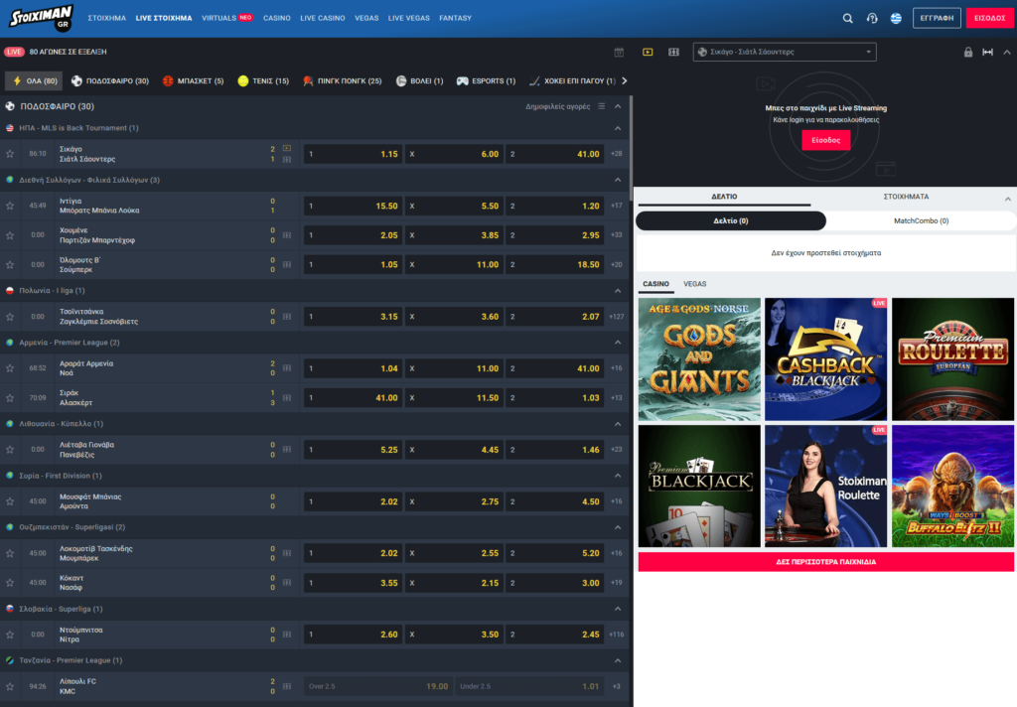Collapse the bet slip panel chevron
1017x707 pixels.
(1007, 199)
